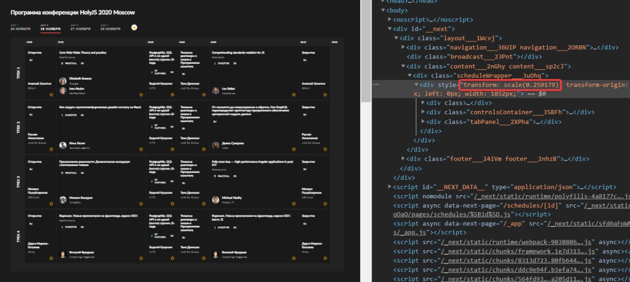Toggle the favorites-only star switch
This screenshot has height=282, width=630.
136,28
